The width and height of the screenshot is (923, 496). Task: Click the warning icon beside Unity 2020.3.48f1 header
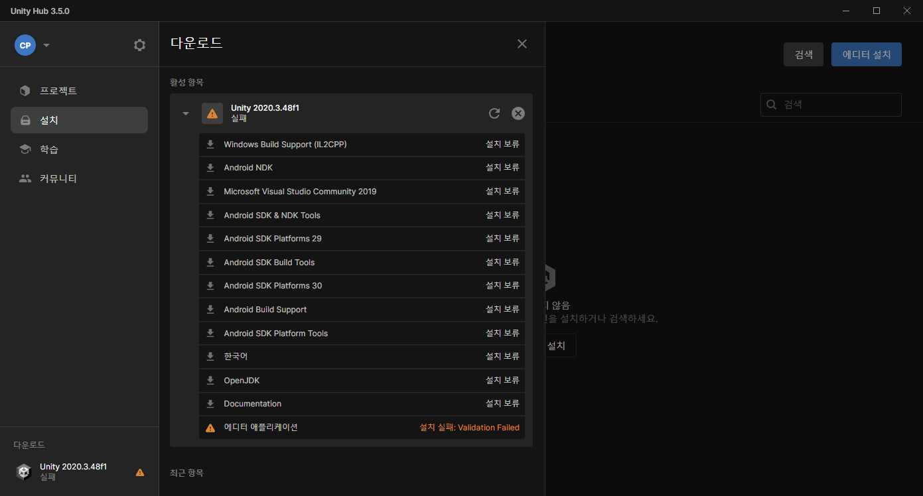click(212, 113)
